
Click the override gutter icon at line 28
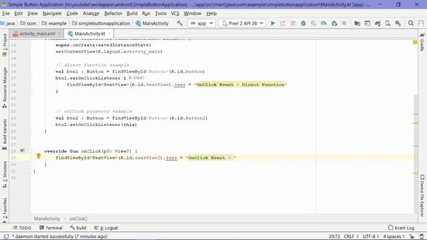coord(22,151)
